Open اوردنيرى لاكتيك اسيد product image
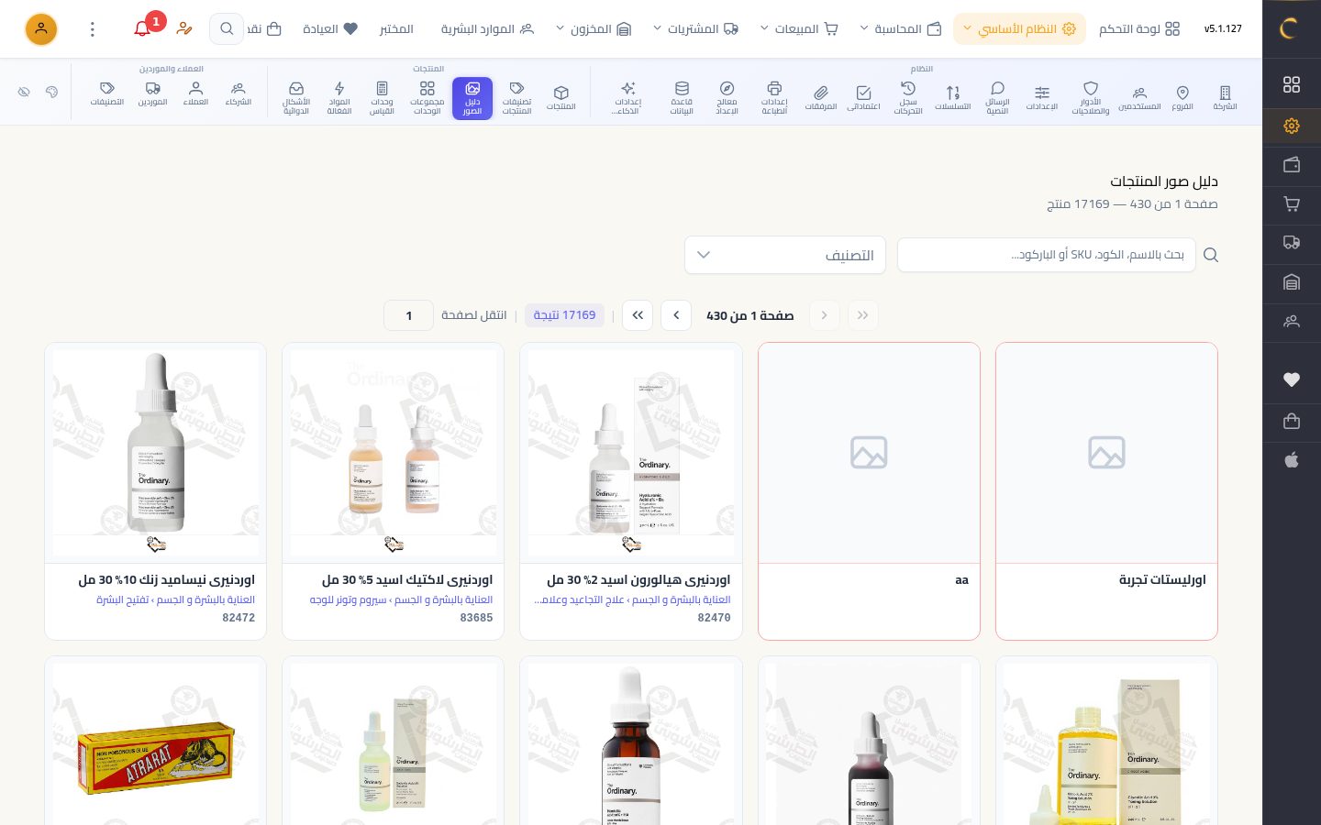The width and height of the screenshot is (1321, 825). (394, 453)
